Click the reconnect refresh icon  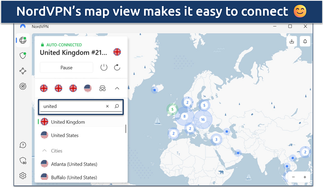tap(117, 67)
